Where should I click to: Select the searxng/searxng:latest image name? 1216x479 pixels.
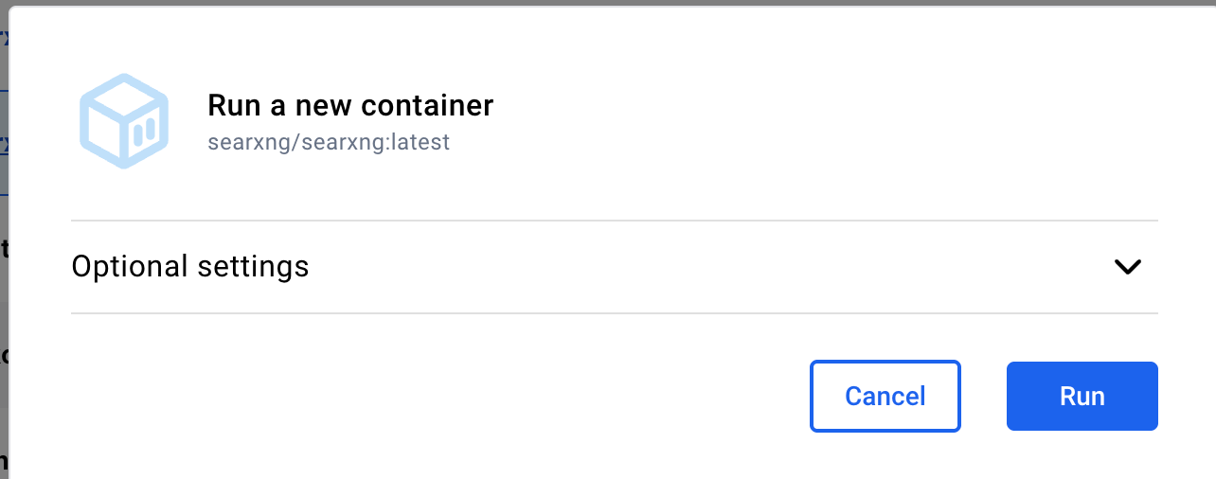[329, 143]
